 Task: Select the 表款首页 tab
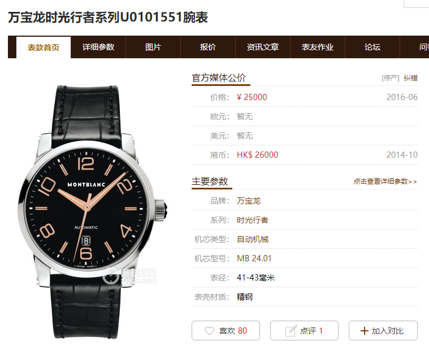pyautogui.click(x=44, y=48)
